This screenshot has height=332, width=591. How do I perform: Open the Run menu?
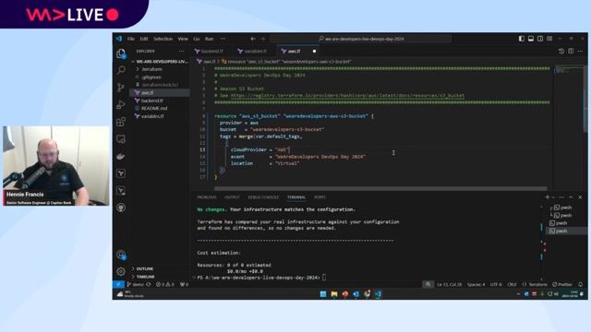(210, 39)
